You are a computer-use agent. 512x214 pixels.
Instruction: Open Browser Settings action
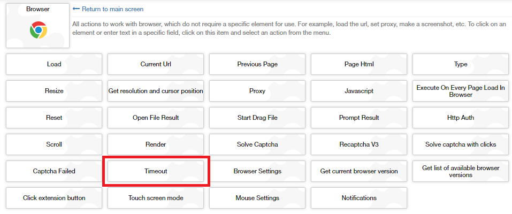click(x=257, y=171)
